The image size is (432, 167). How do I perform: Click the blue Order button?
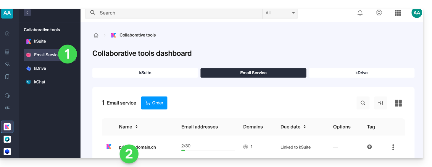coord(154,103)
